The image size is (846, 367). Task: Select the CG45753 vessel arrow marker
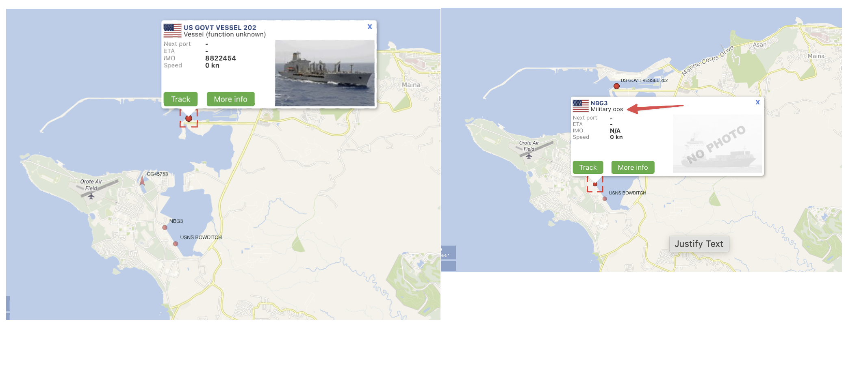[x=142, y=180]
